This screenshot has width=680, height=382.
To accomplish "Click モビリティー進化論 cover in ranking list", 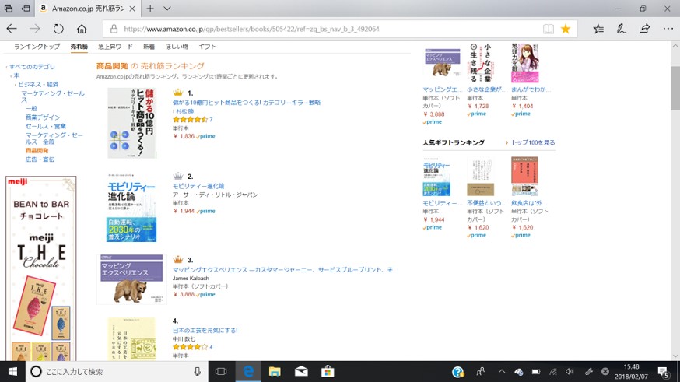I will [x=131, y=207].
